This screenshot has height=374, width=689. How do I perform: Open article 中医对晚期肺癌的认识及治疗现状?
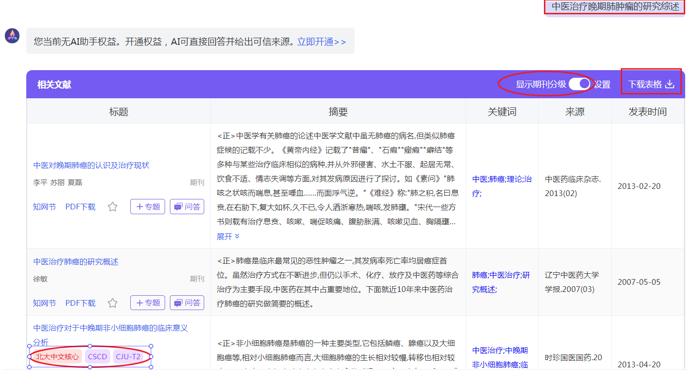[91, 166]
